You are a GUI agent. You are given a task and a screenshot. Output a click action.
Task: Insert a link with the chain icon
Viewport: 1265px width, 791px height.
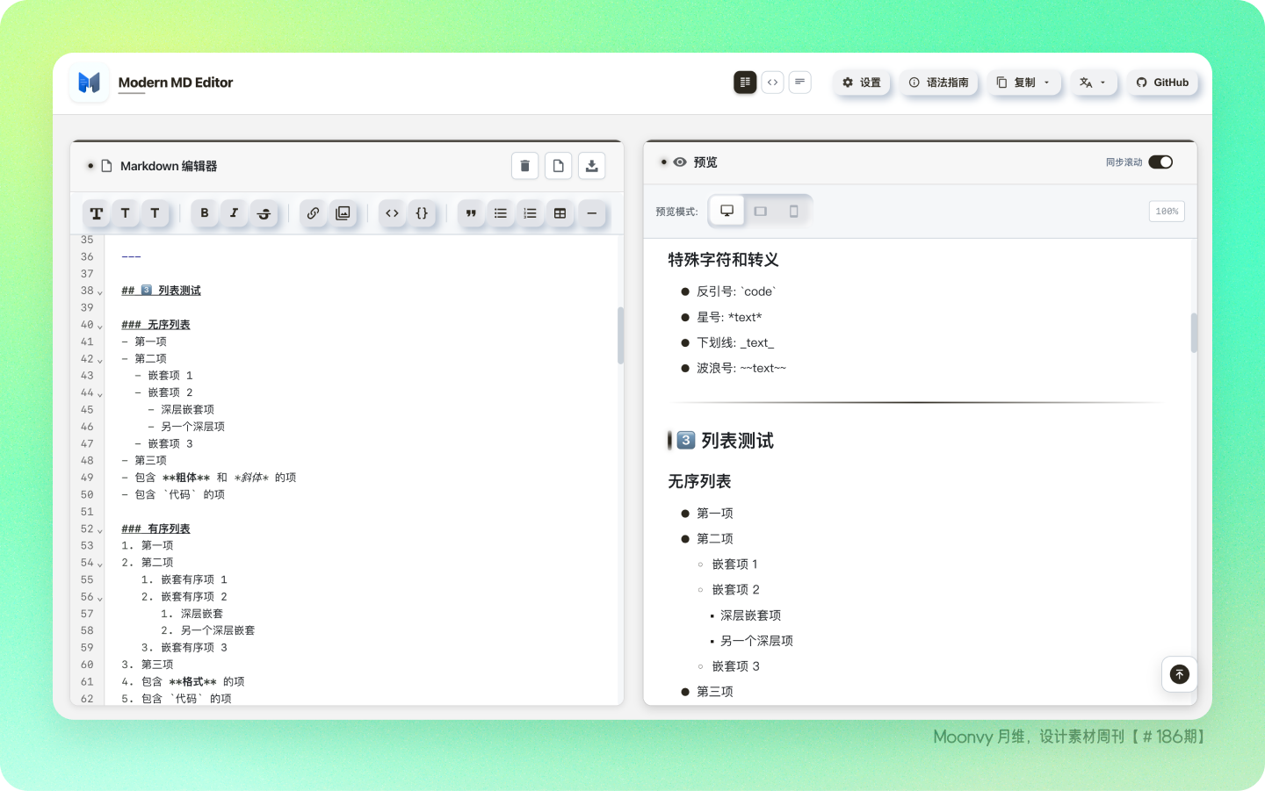coord(314,213)
